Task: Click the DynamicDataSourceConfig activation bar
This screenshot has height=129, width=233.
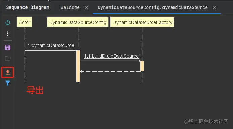Action: coord(78,66)
